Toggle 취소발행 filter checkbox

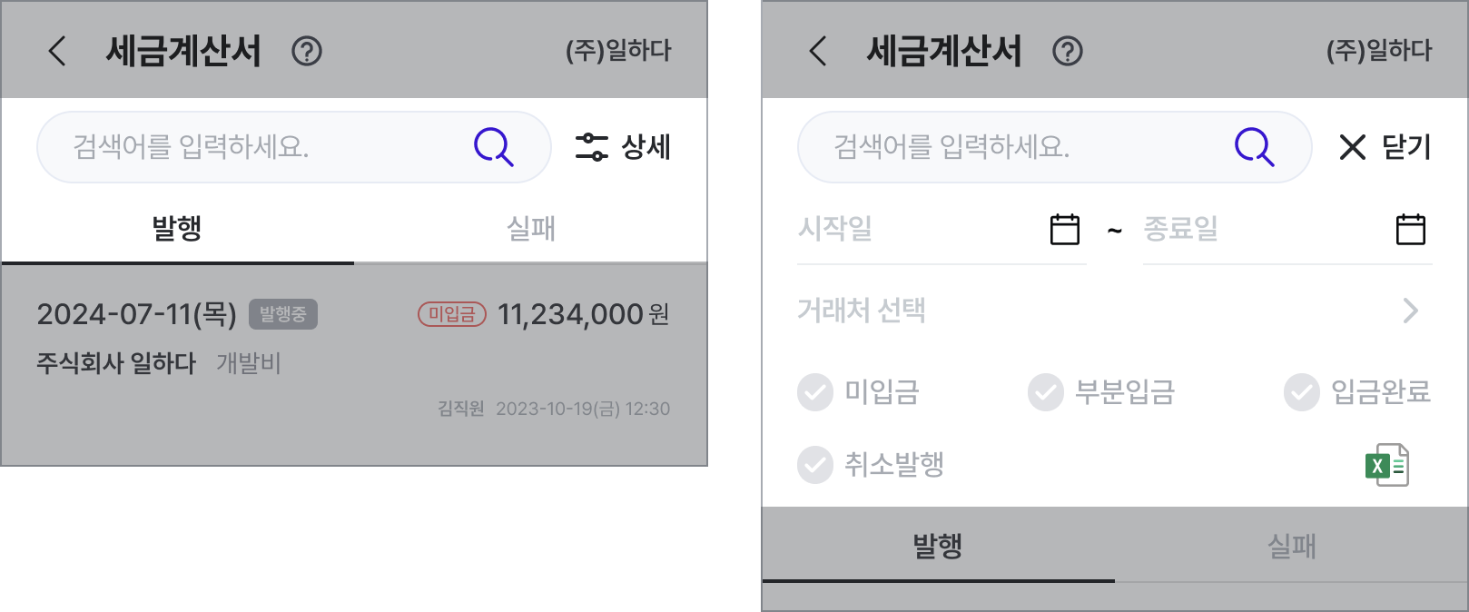pyautogui.click(x=815, y=465)
